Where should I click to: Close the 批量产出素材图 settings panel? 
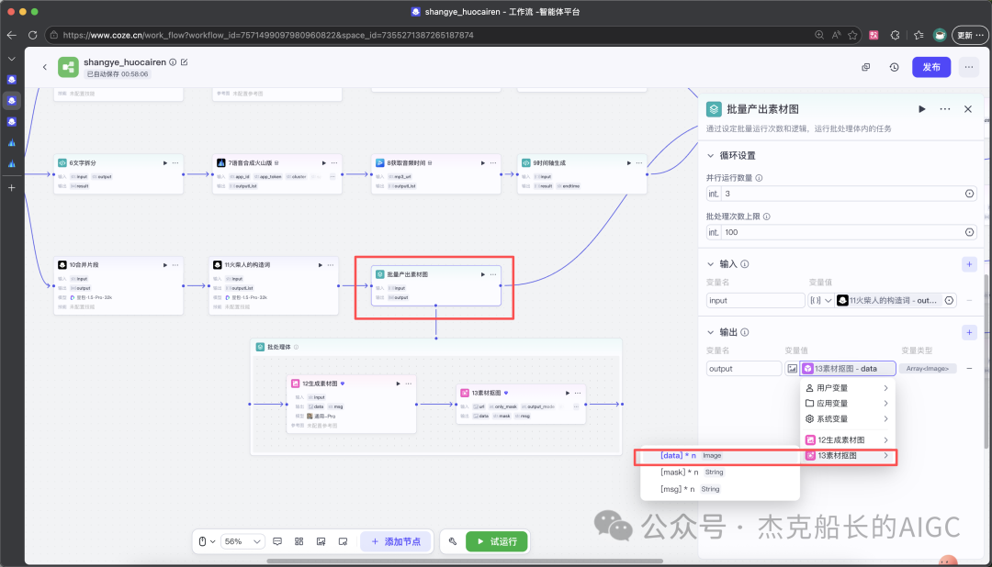click(x=968, y=109)
